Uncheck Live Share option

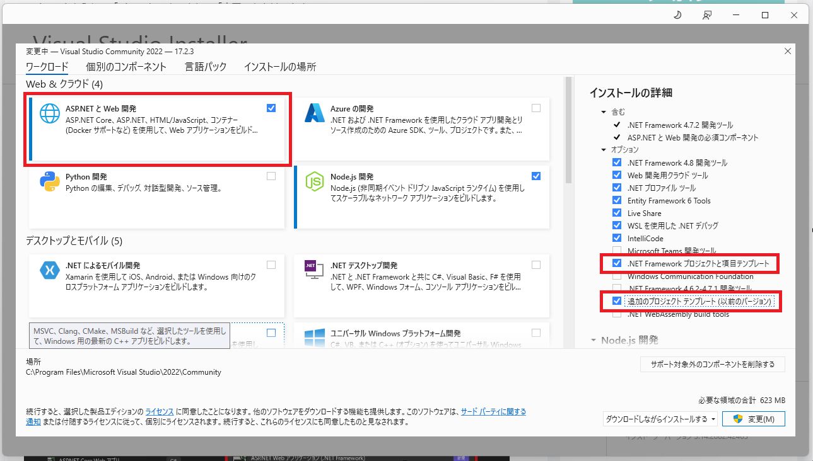pyautogui.click(x=617, y=213)
